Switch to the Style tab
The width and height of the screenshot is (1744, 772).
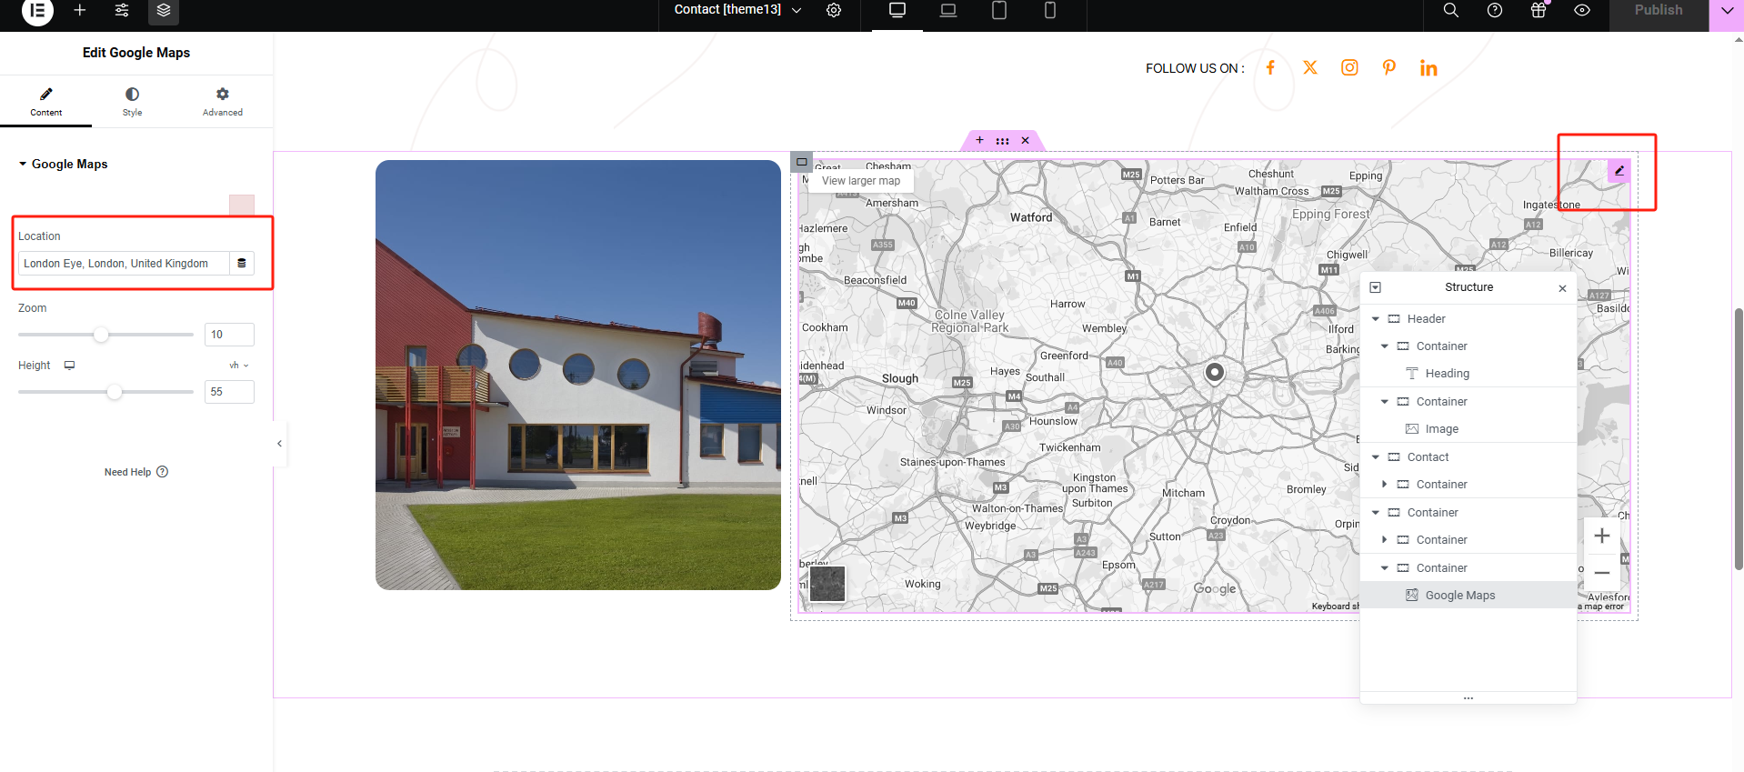132,102
